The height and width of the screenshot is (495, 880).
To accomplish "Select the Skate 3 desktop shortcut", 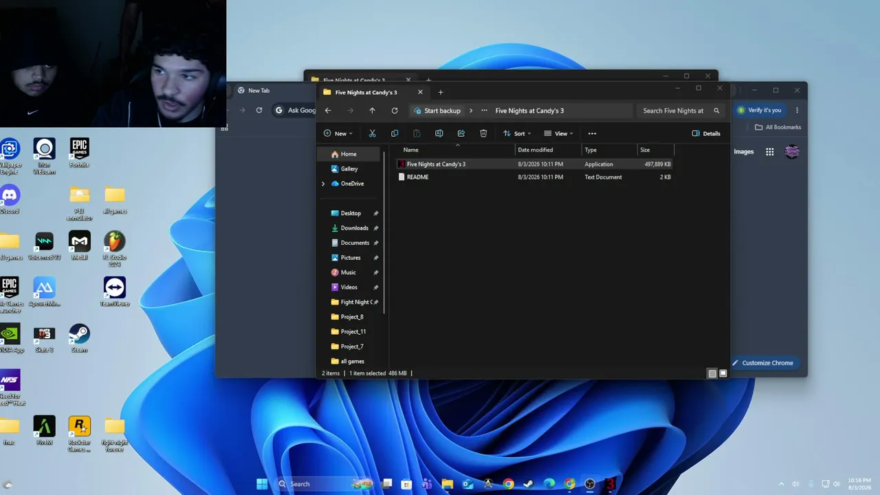I will point(45,338).
